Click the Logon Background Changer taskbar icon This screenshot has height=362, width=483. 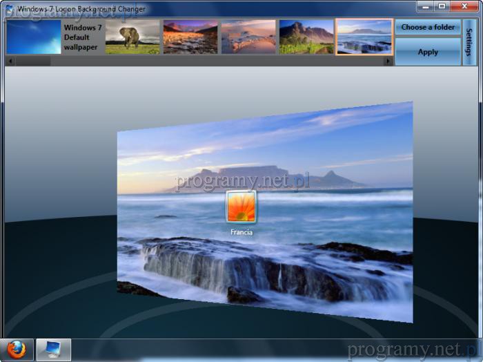[x=53, y=350]
